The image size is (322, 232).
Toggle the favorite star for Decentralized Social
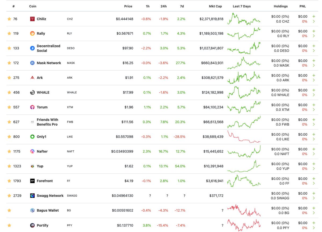click(x=9, y=48)
